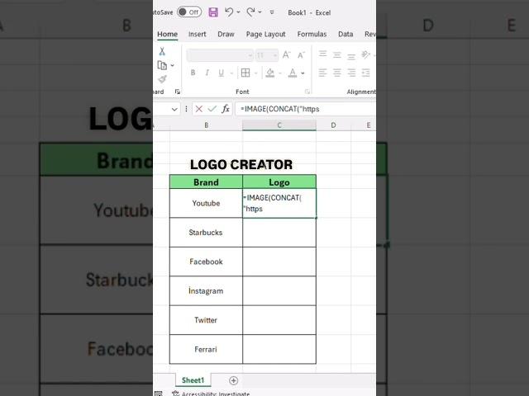Open the Underline style dropdown
This screenshot has width=529, height=396.
click(231, 73)
